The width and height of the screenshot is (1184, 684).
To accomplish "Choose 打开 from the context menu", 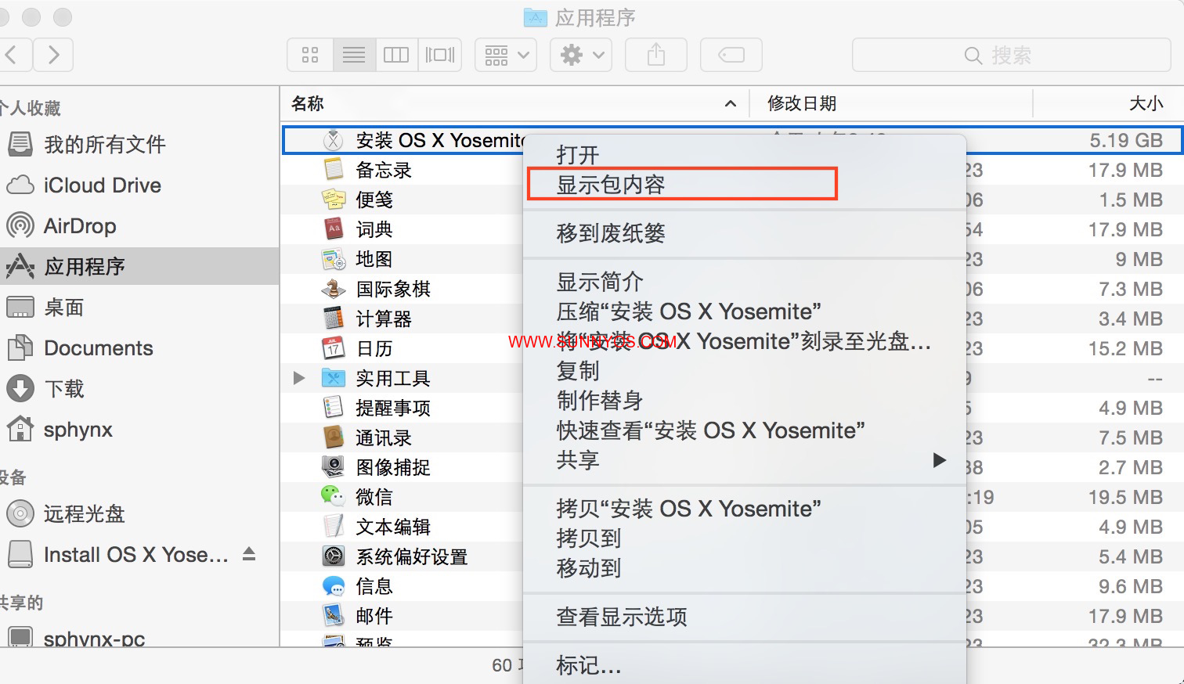I will [x=745, y=155].
